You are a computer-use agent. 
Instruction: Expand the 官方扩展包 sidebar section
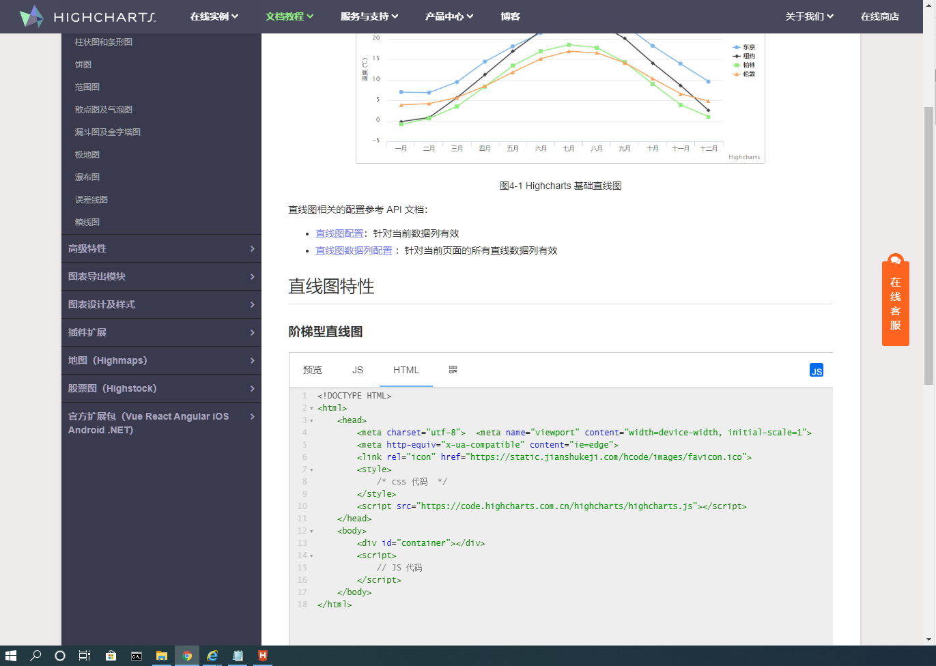[x=161, y=423]
